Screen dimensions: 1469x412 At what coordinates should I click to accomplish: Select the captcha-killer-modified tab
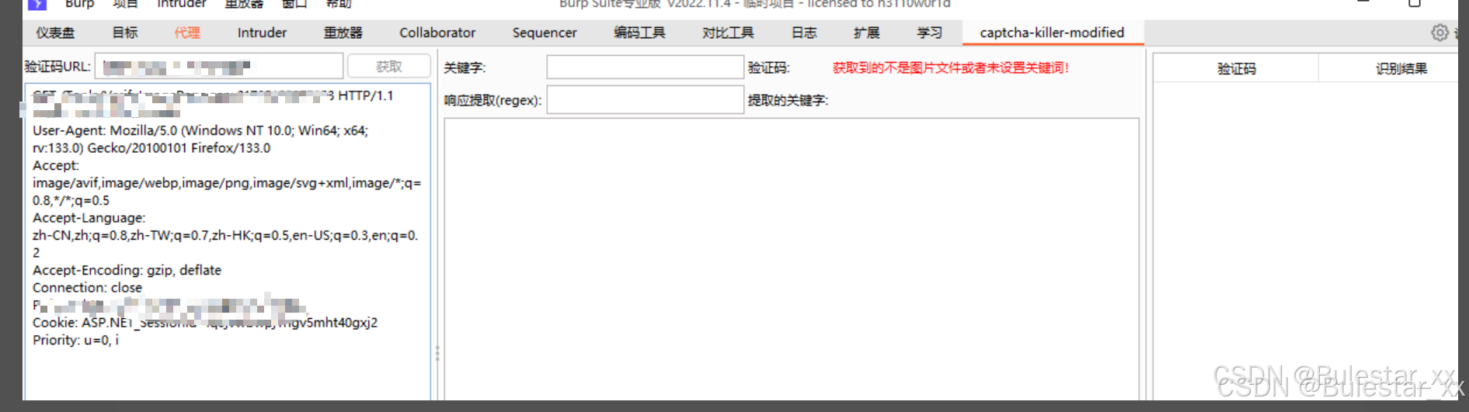[x=1052, y=33]
